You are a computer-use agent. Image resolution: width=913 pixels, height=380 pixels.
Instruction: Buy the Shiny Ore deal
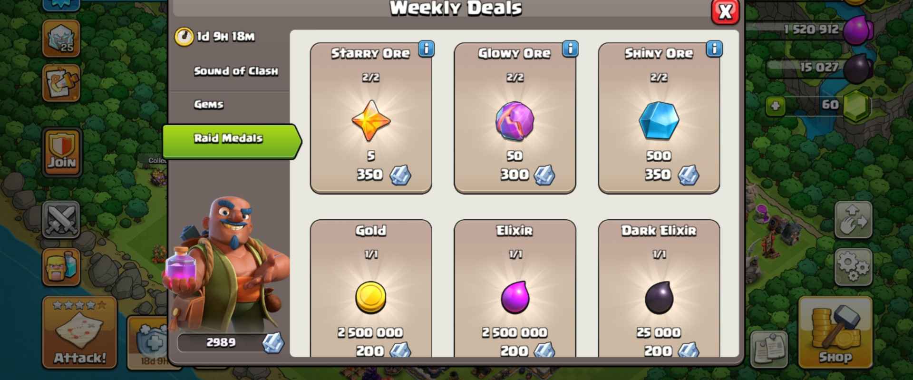pyautogui.click(x=659, y=118)
